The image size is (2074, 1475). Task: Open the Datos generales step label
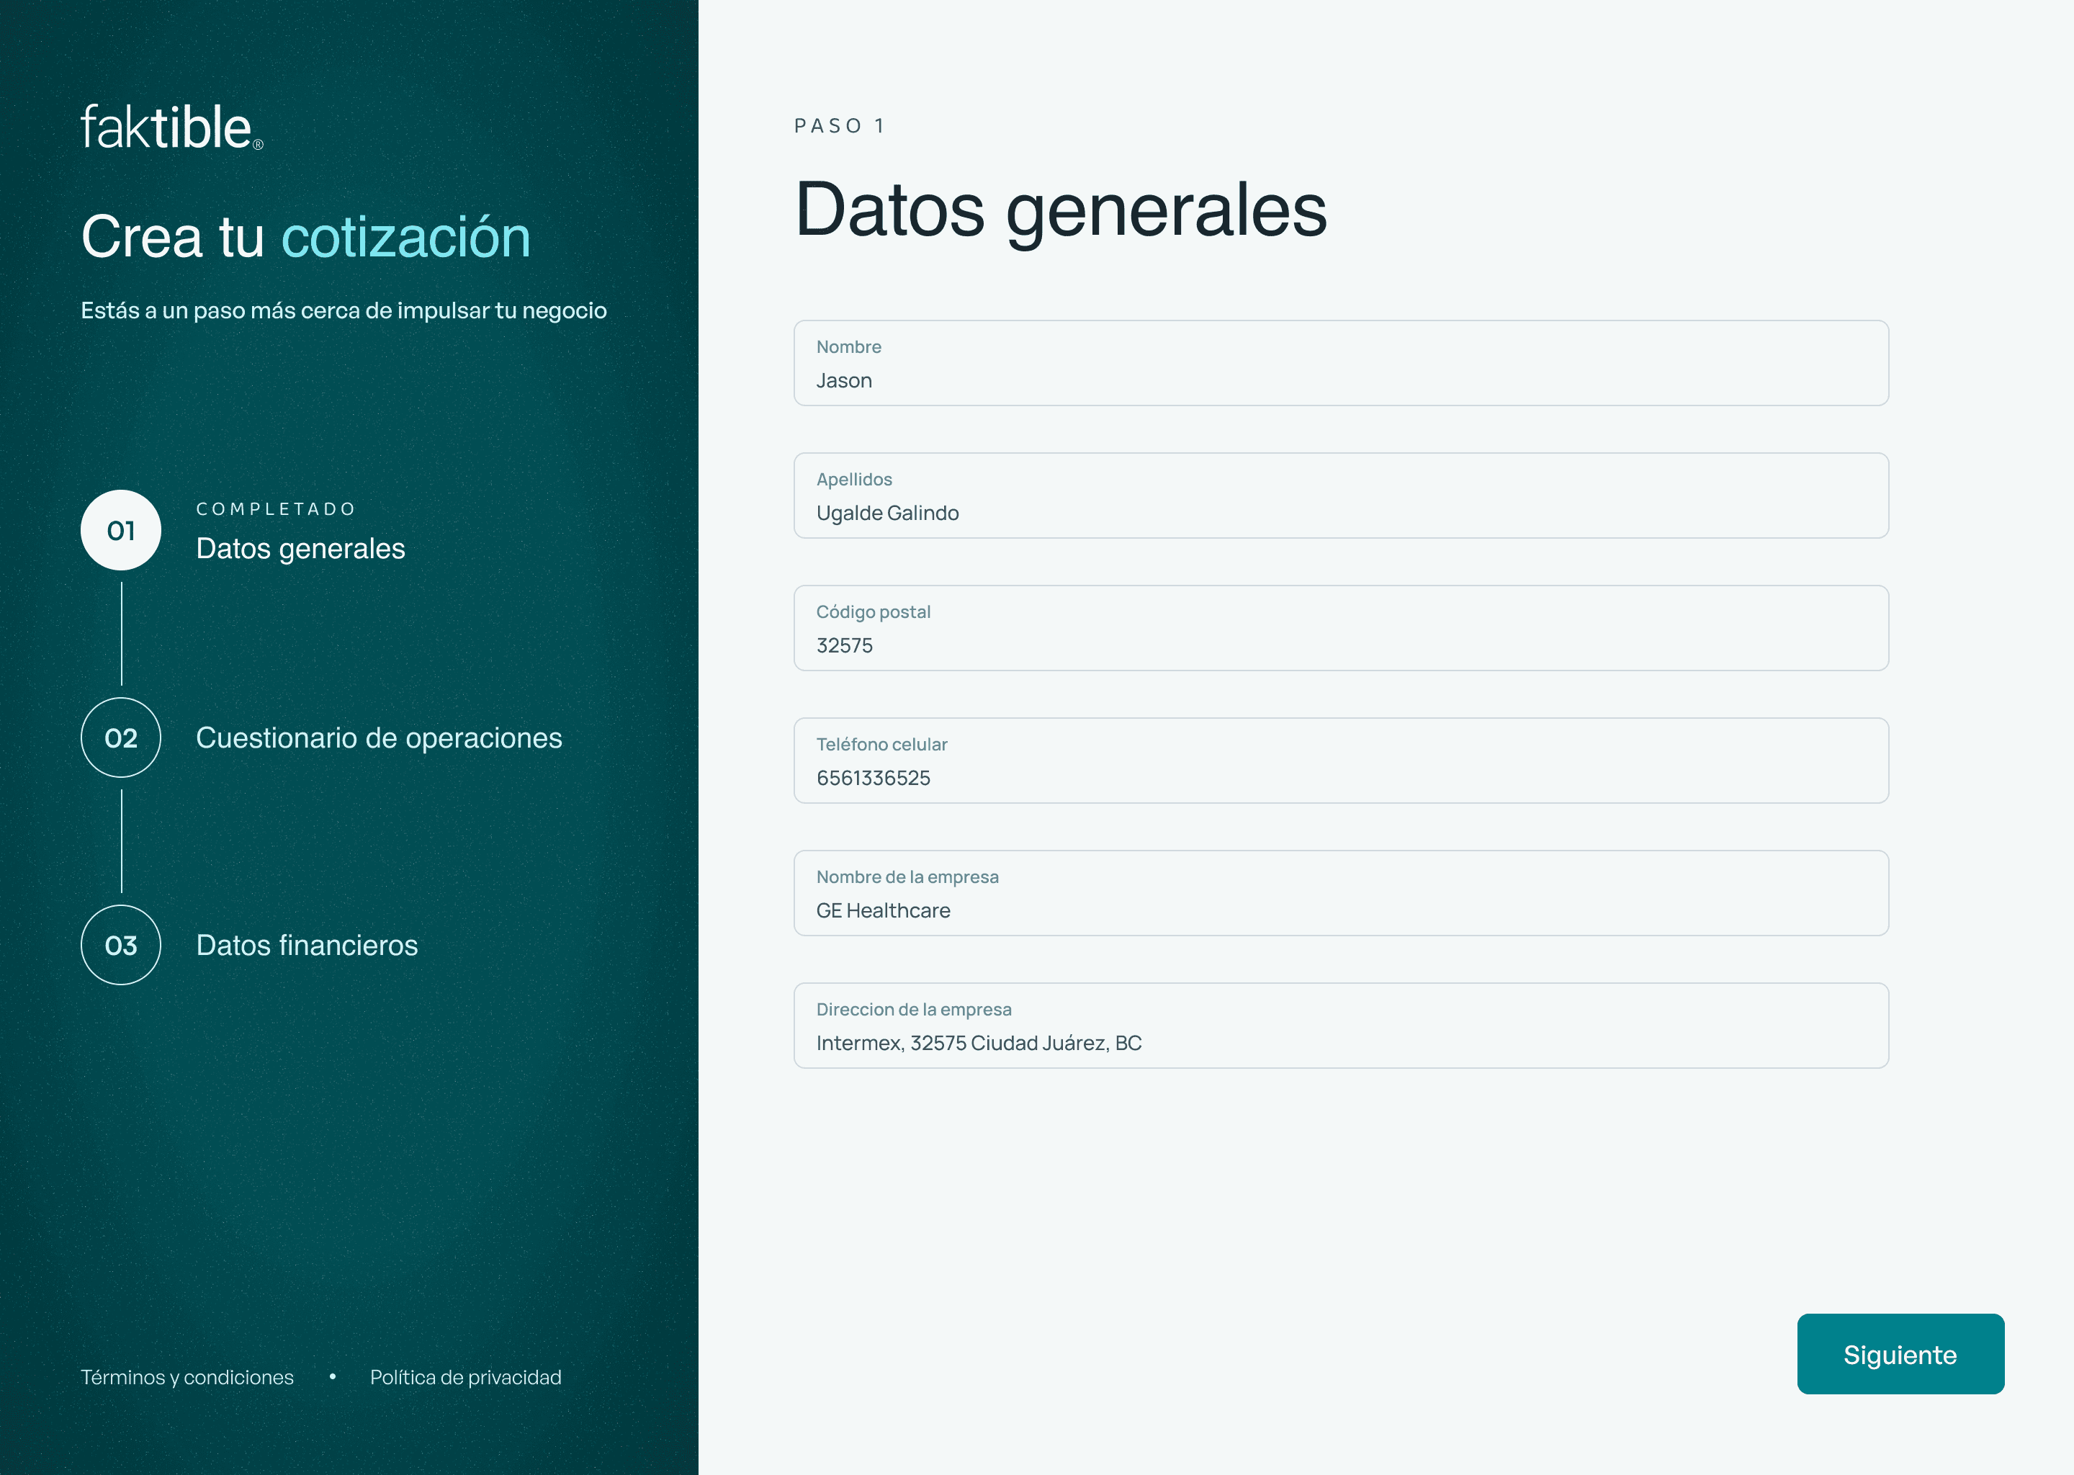pos(300,549)
